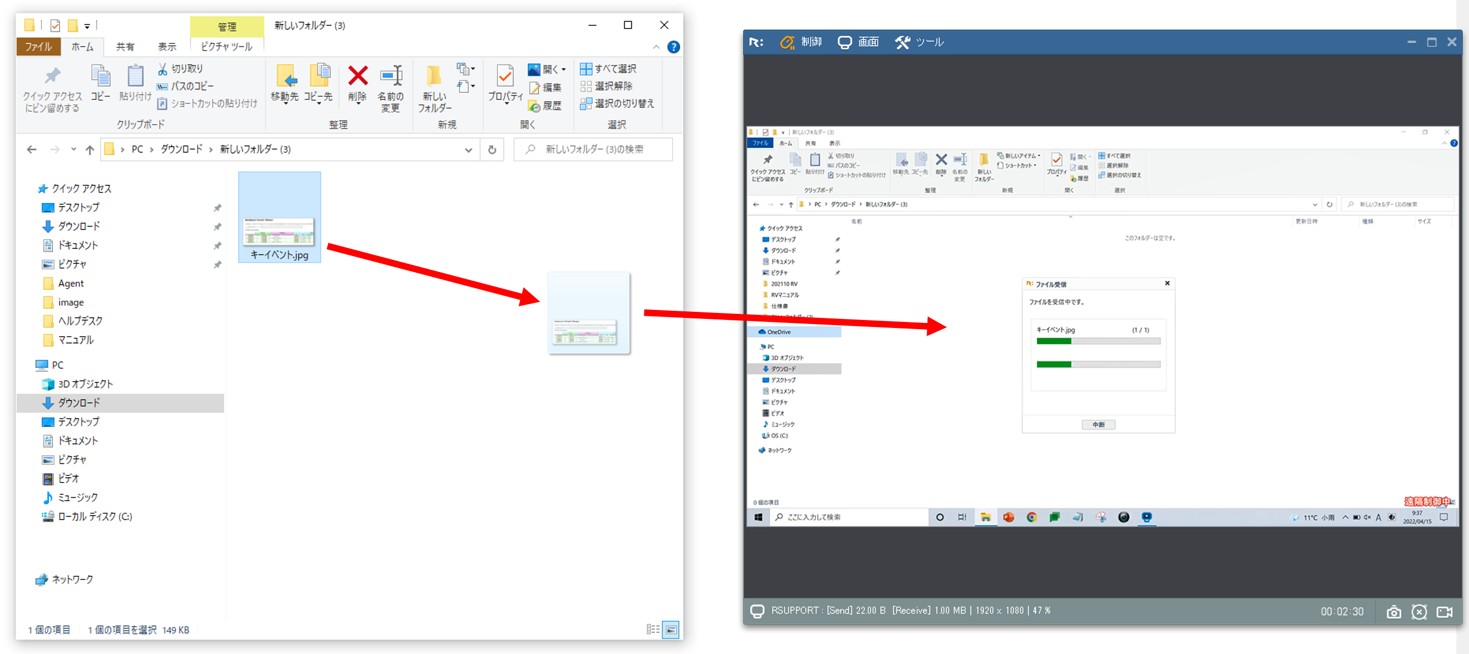Select the キーイベント.jpg thumbnail in left Explorer
This screenshot has height=654, width=1469.
click(x=279, y=217)
